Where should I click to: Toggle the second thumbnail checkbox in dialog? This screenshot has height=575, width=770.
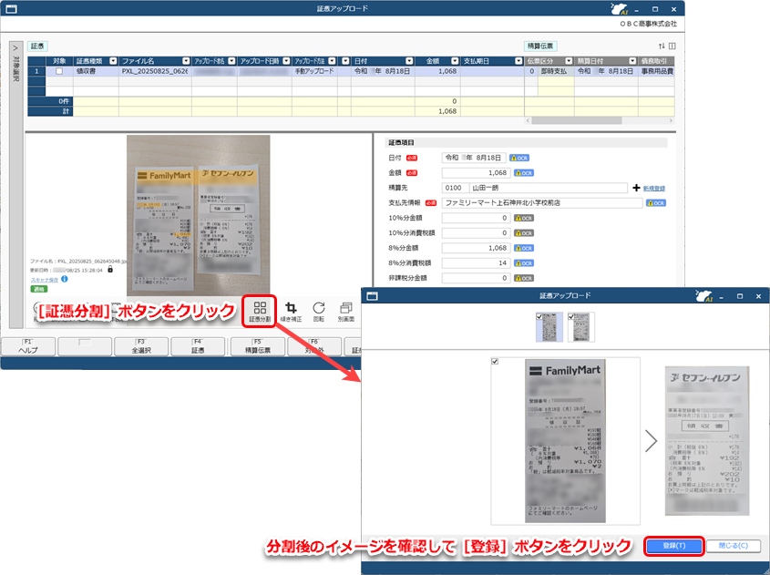[571, 316]
